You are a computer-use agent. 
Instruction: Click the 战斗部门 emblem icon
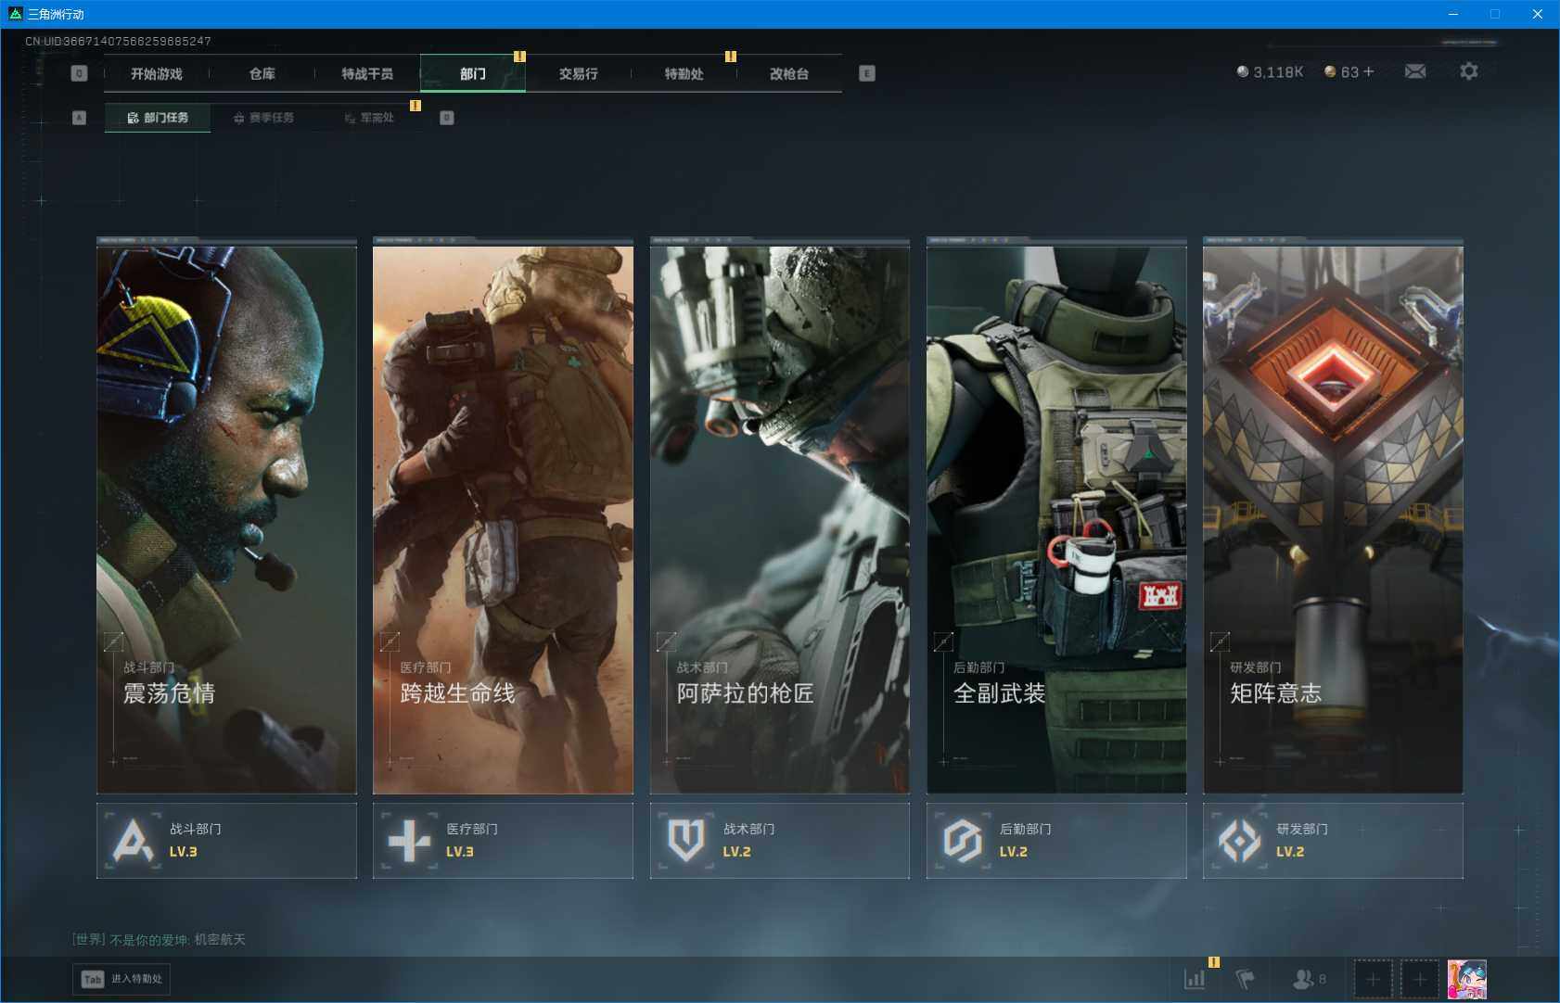click(133, 841)
